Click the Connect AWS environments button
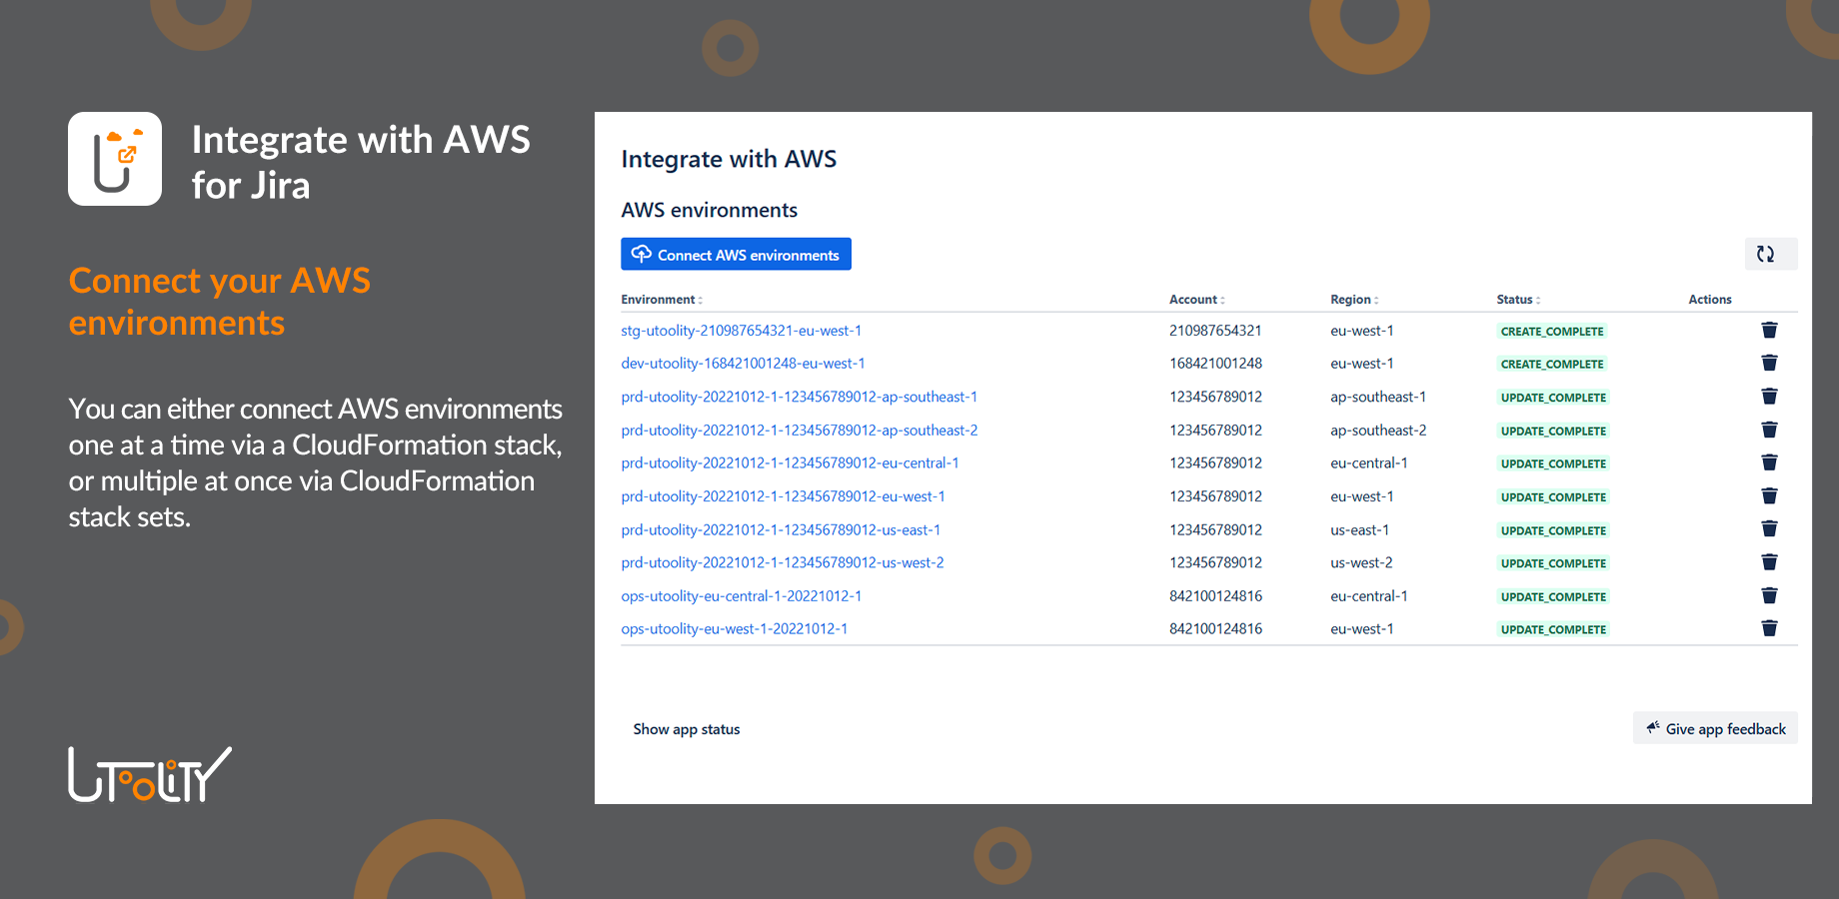Image resolution: width=1839 pixels, height=899 pixels. (736, 254)
